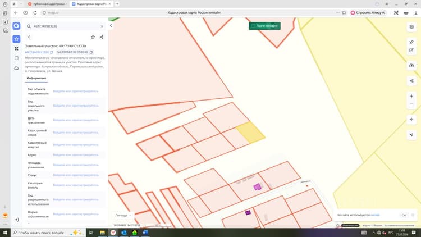Viewport: 421px width, 237px height.
Task: Open the 'Информация' tab
Action: pyautogui.click(x=36, y=78)
